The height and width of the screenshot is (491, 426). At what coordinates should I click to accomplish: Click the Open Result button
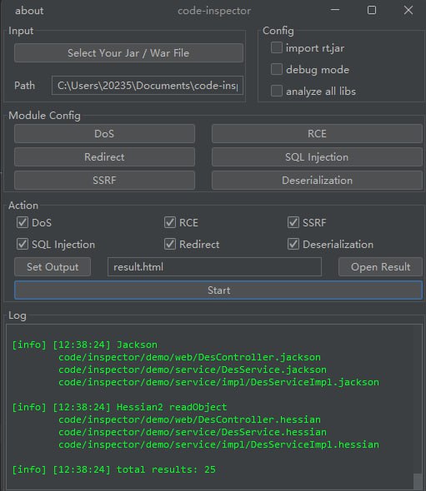(x=380, y=267)
